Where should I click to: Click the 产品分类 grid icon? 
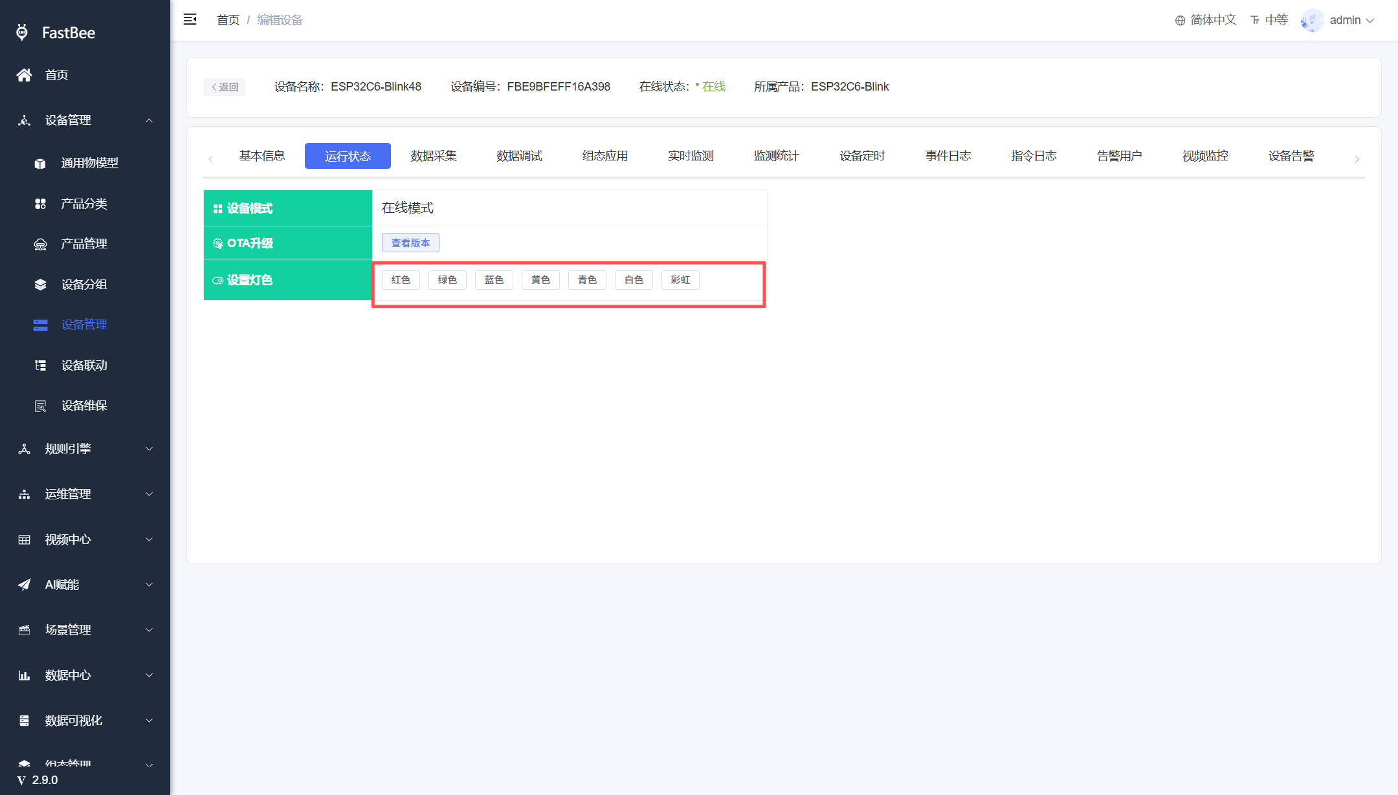point(40,204)
